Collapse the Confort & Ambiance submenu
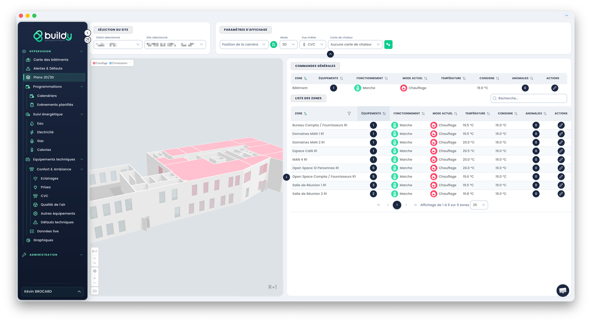Image resolution: width=591 pixels, height=323 pixels. 82,169
